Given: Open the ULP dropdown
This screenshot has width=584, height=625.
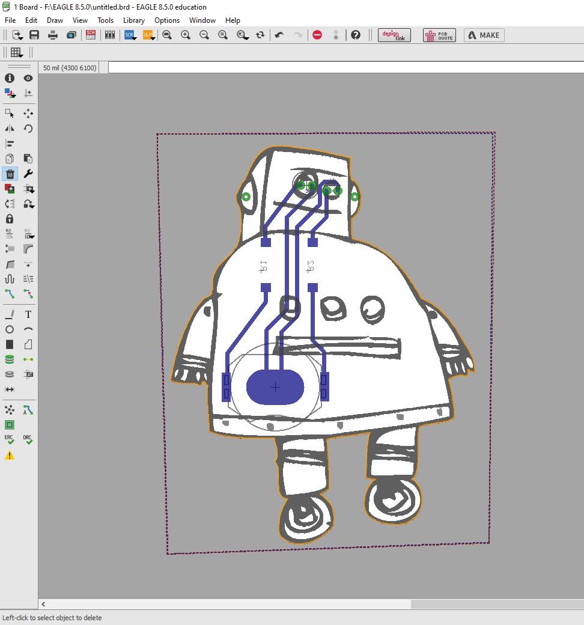Looking at the screenshot, I should tap(148, 35).
